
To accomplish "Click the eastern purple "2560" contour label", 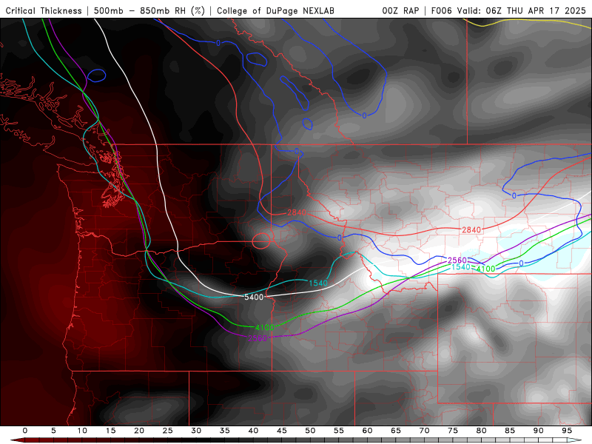I will click(x=457, y=260).
